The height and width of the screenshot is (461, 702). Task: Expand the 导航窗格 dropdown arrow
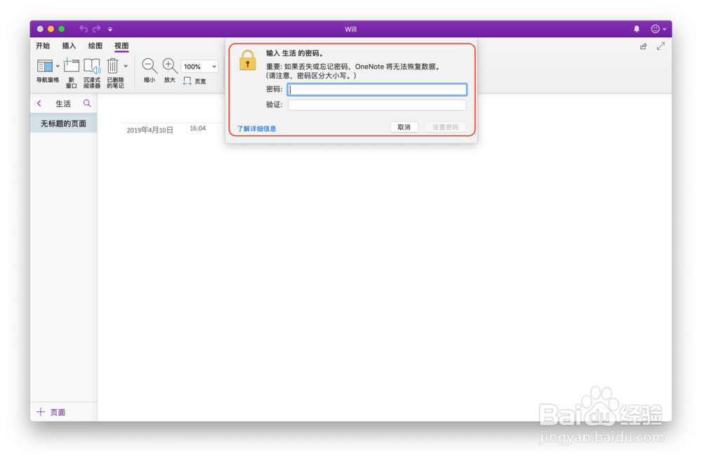point(58,66)
